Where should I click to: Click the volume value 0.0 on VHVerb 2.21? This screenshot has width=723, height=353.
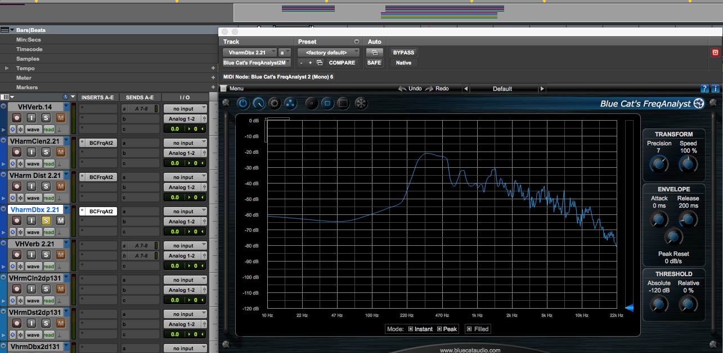(174, 266)
